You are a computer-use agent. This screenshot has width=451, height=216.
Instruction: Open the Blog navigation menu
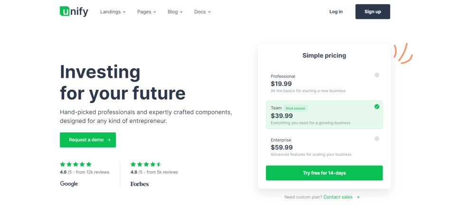pos(175,12)
